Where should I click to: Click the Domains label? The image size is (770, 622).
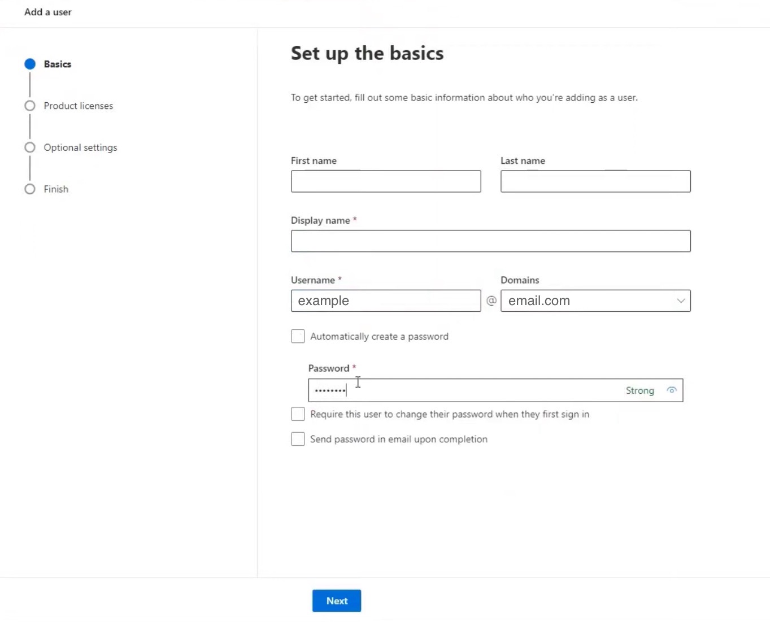point(520,280)
